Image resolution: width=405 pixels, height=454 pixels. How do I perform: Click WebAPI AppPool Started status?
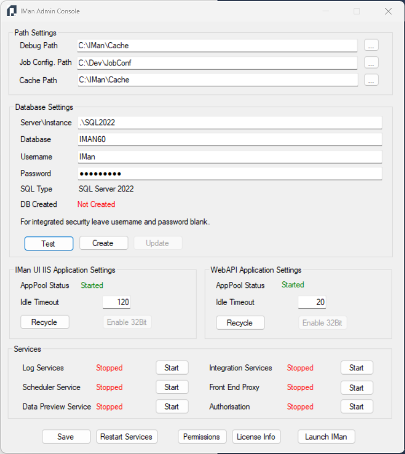[x=292, y=285]
